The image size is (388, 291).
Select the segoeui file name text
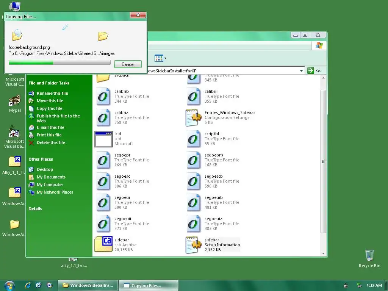click(122, 198)
